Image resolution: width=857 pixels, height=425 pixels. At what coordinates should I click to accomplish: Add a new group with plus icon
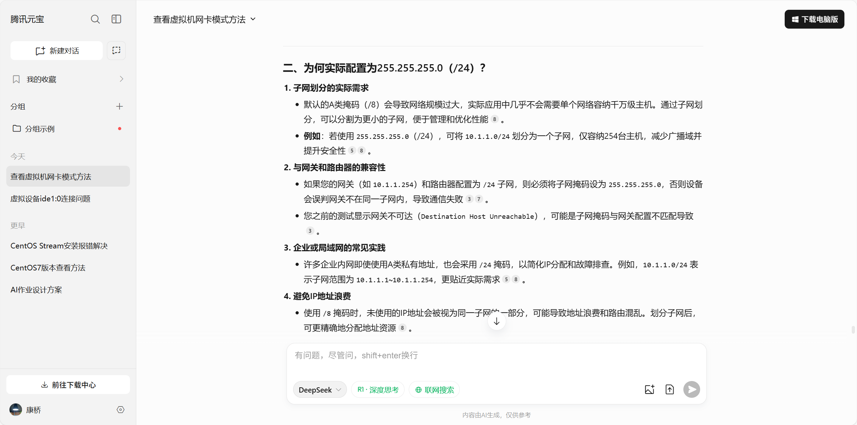point(119,106)
